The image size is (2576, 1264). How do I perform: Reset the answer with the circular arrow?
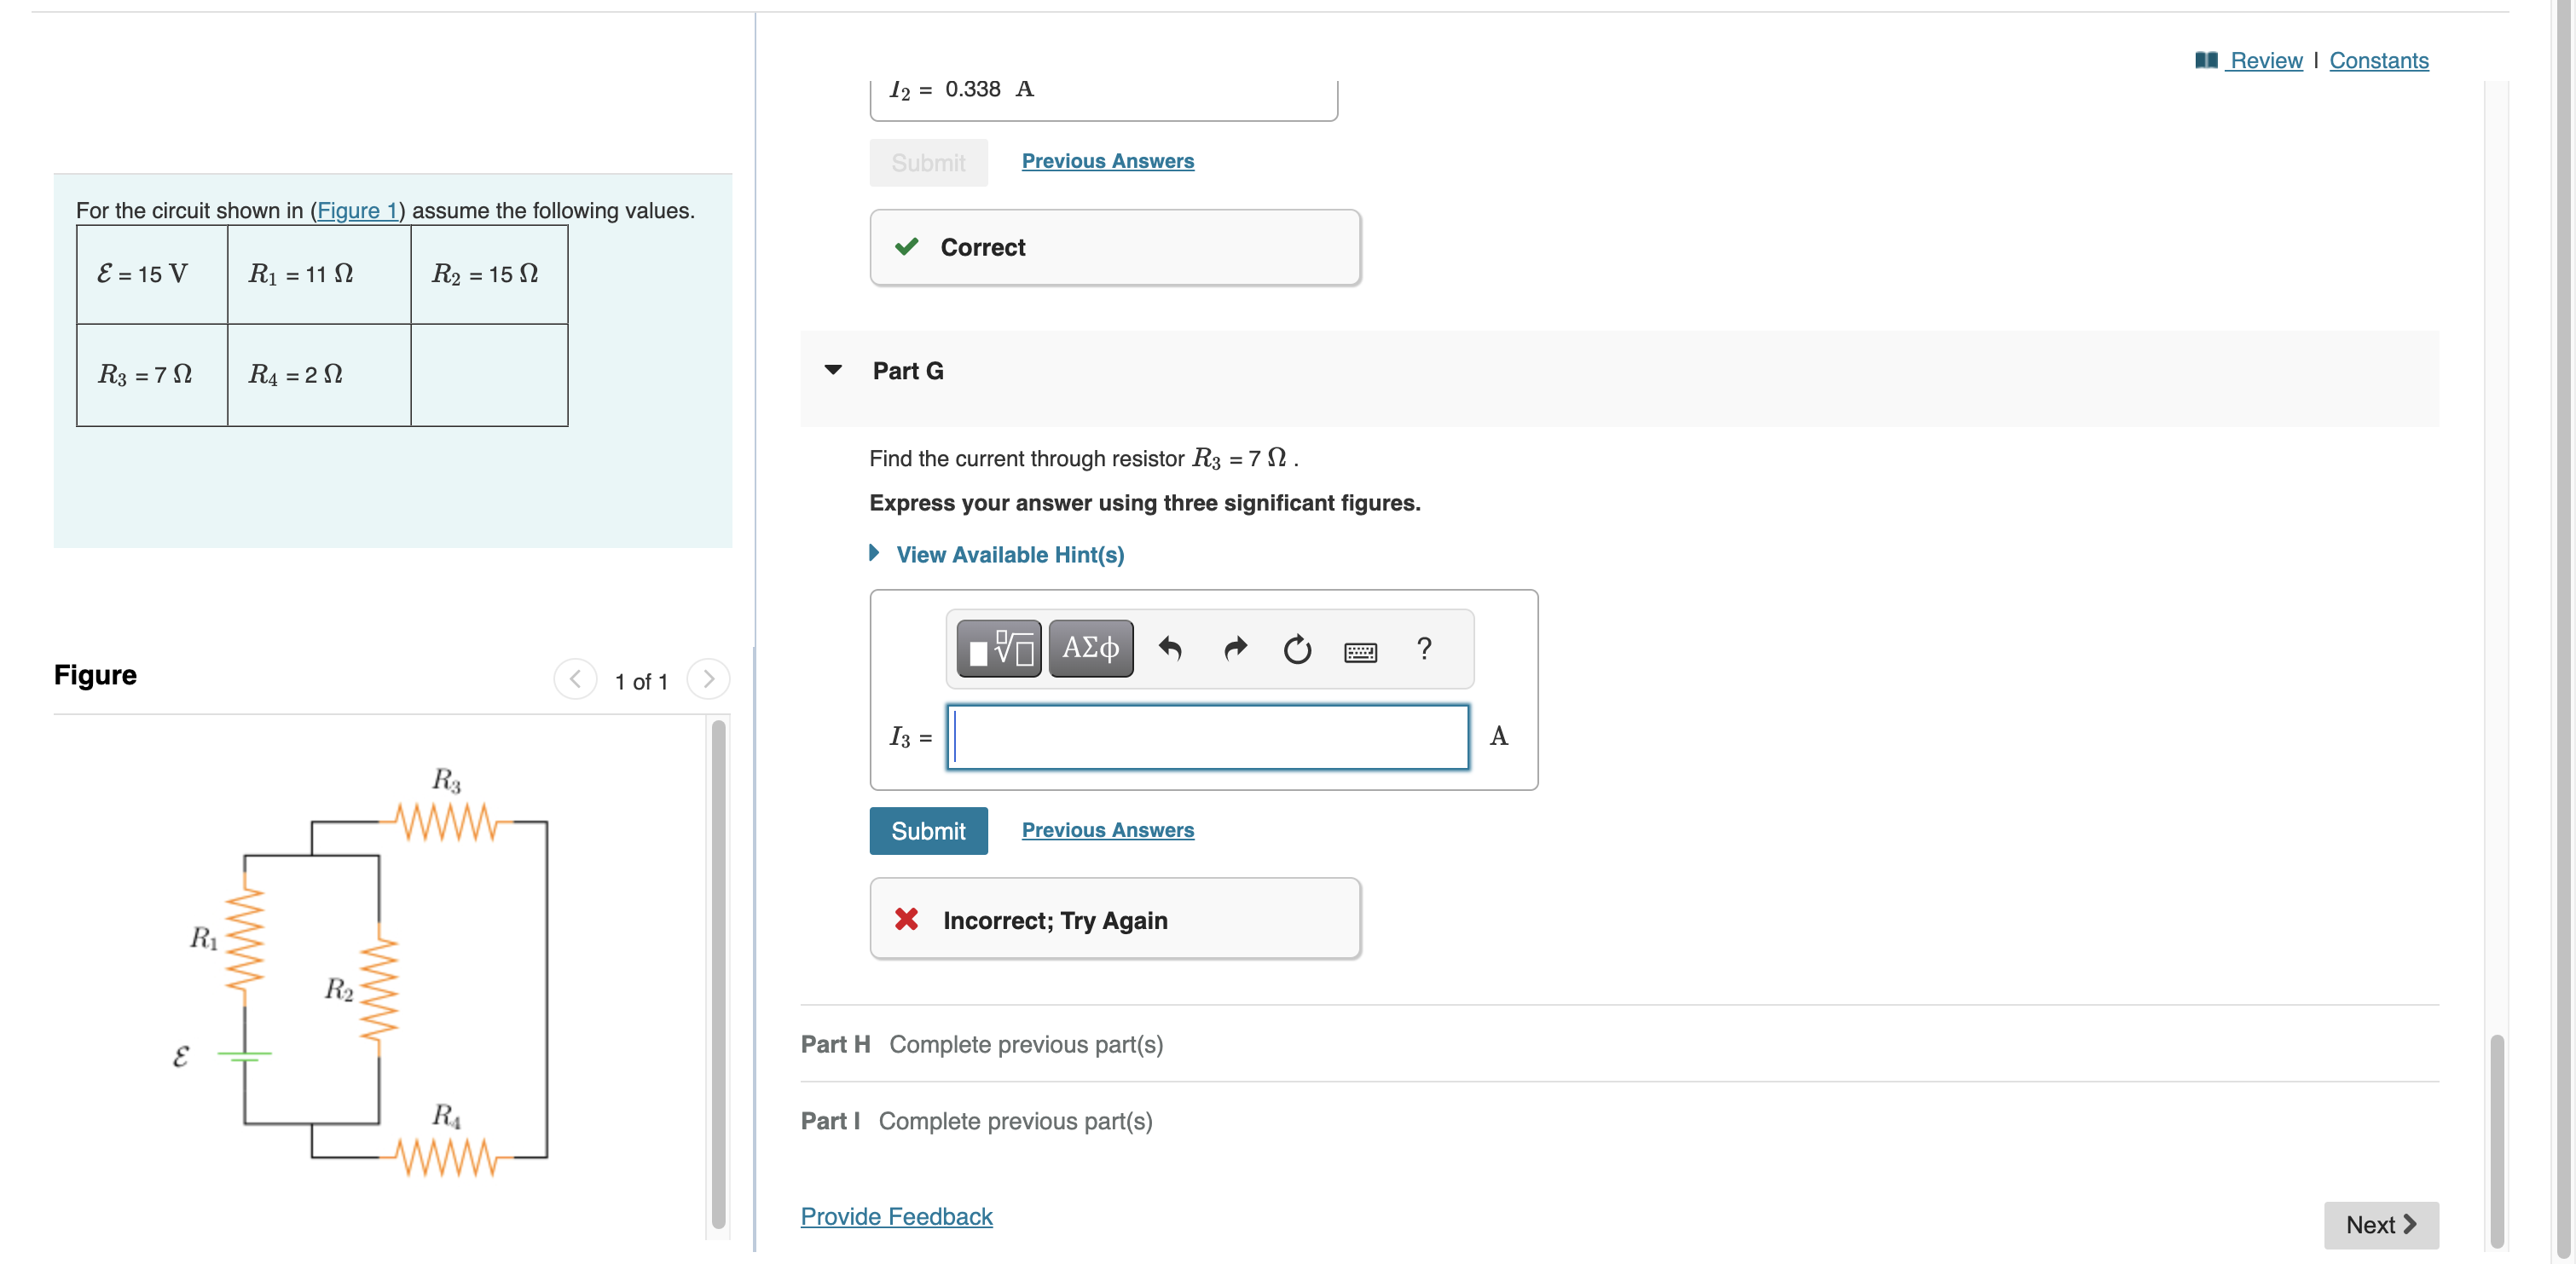[1297, 649]
